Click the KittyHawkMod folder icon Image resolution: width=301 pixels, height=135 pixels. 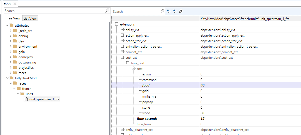tap(11, 78)
